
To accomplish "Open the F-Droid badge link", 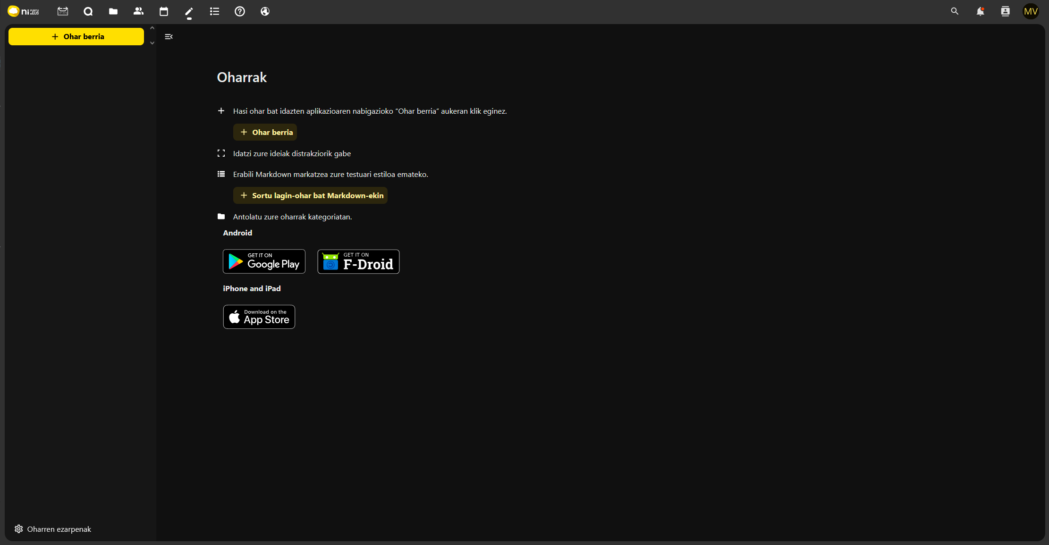I will [x=358, y=261].
